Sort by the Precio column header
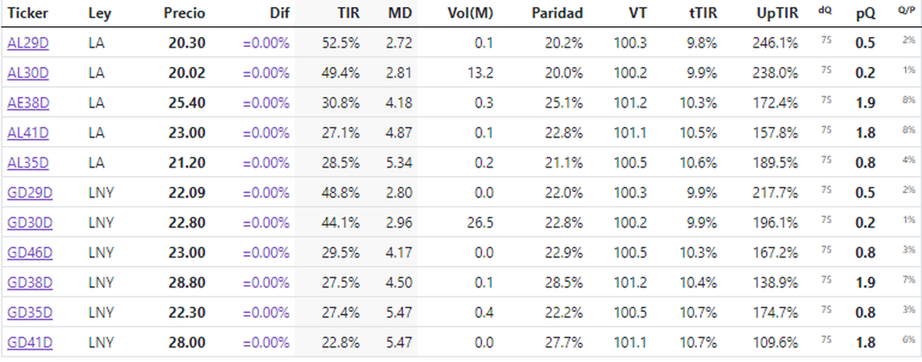This screenshot has height=362, width=922. coord(184,13)
